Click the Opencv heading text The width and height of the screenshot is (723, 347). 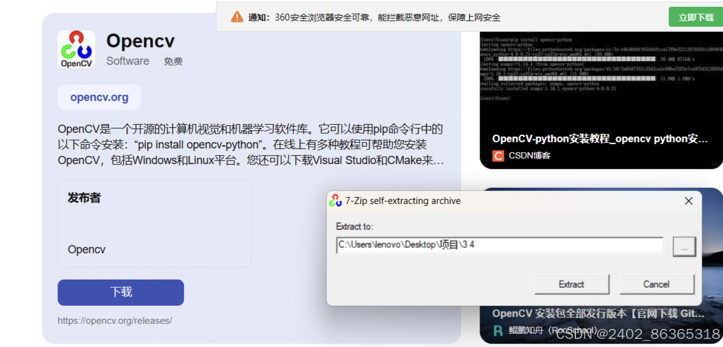click(141, 41)
